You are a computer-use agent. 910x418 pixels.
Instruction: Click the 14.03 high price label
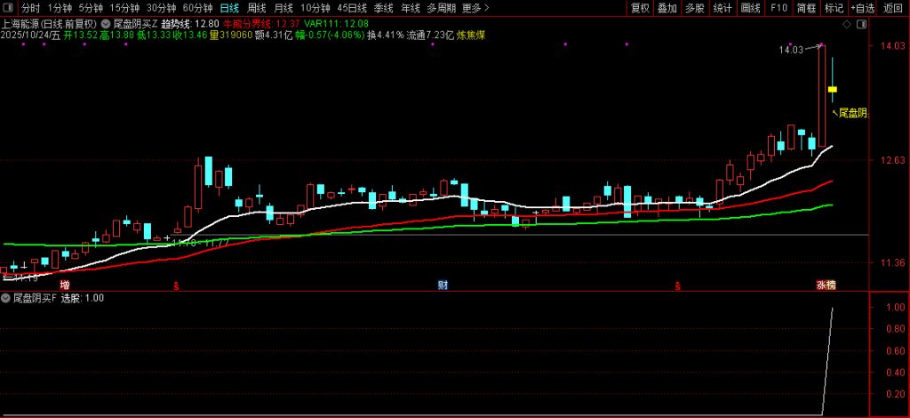click(791, 50)
